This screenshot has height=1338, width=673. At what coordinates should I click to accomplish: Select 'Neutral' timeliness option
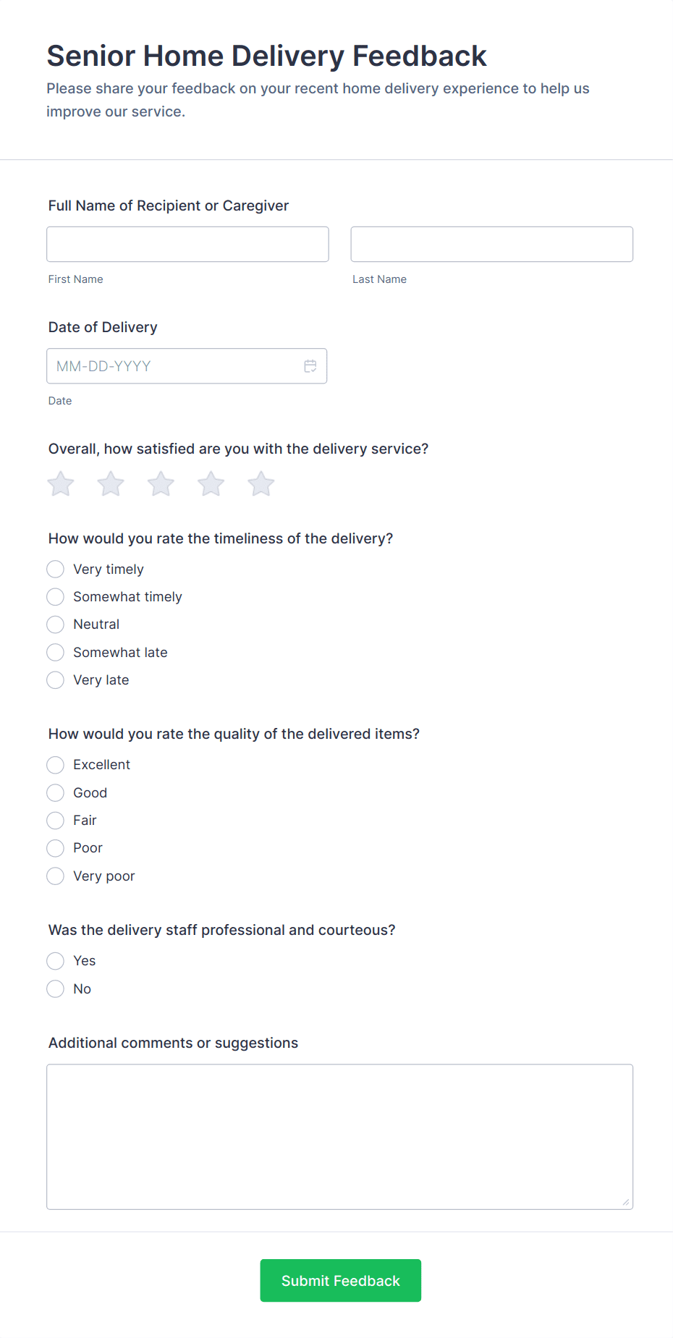pos(56,624)
